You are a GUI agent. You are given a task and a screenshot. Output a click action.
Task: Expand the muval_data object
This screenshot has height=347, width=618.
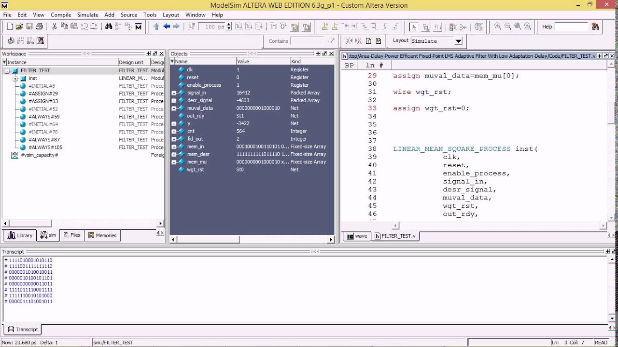point(174,108)
